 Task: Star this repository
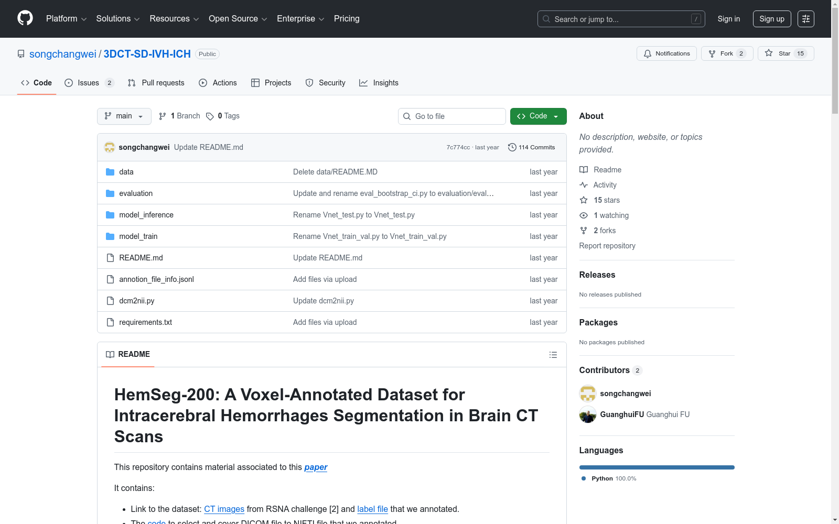pos(786,53)
